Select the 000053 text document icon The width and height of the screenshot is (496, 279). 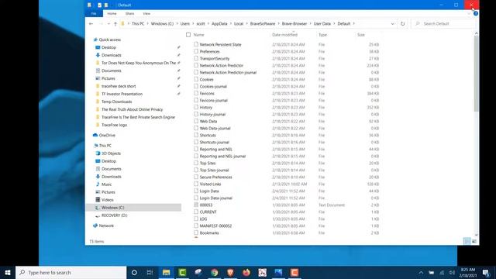(196, 205)
